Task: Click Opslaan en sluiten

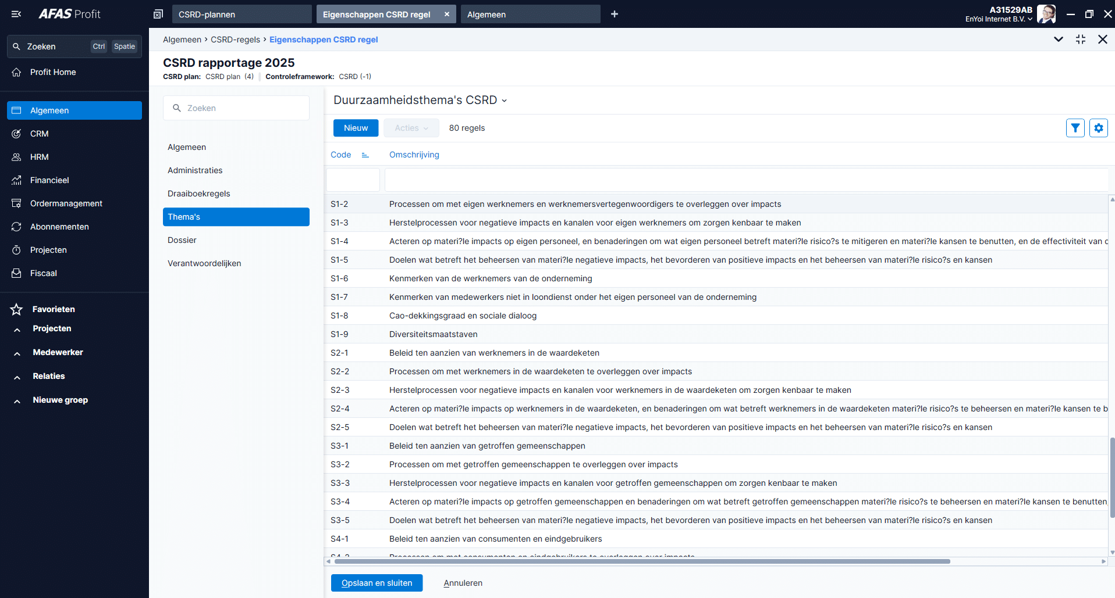Action: (x=377, y=583)
